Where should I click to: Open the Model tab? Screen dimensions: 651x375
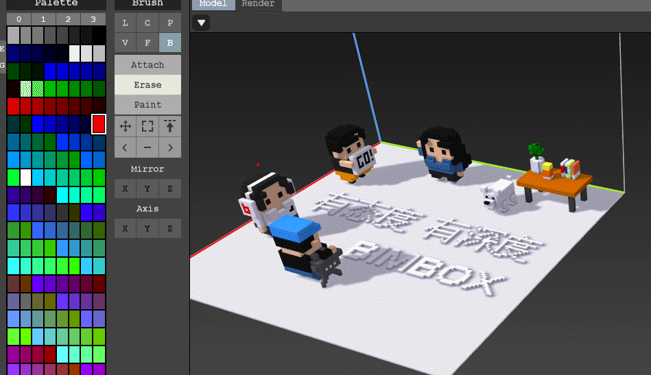(x=213, y=4)
